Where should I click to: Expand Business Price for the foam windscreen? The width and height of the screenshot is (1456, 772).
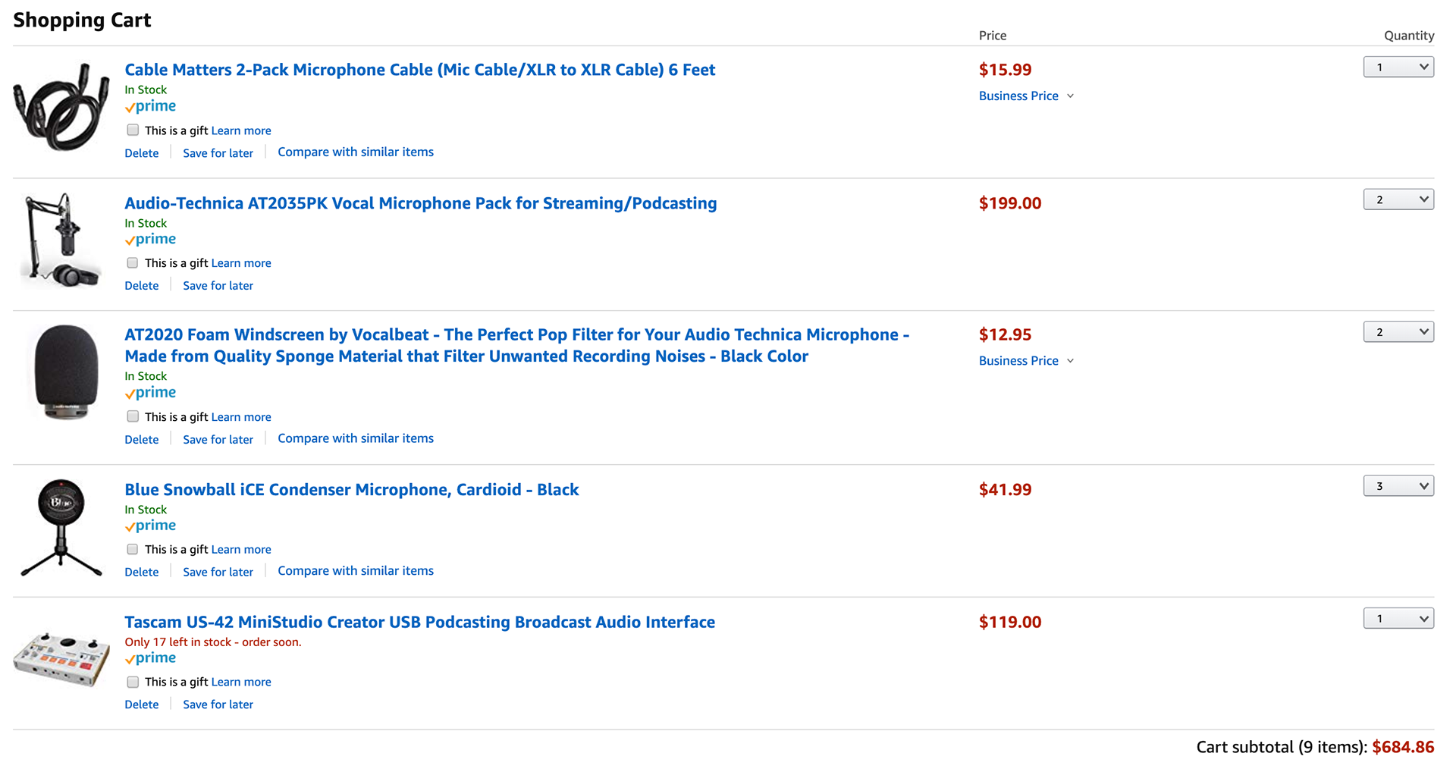(x=1026, y=360)
